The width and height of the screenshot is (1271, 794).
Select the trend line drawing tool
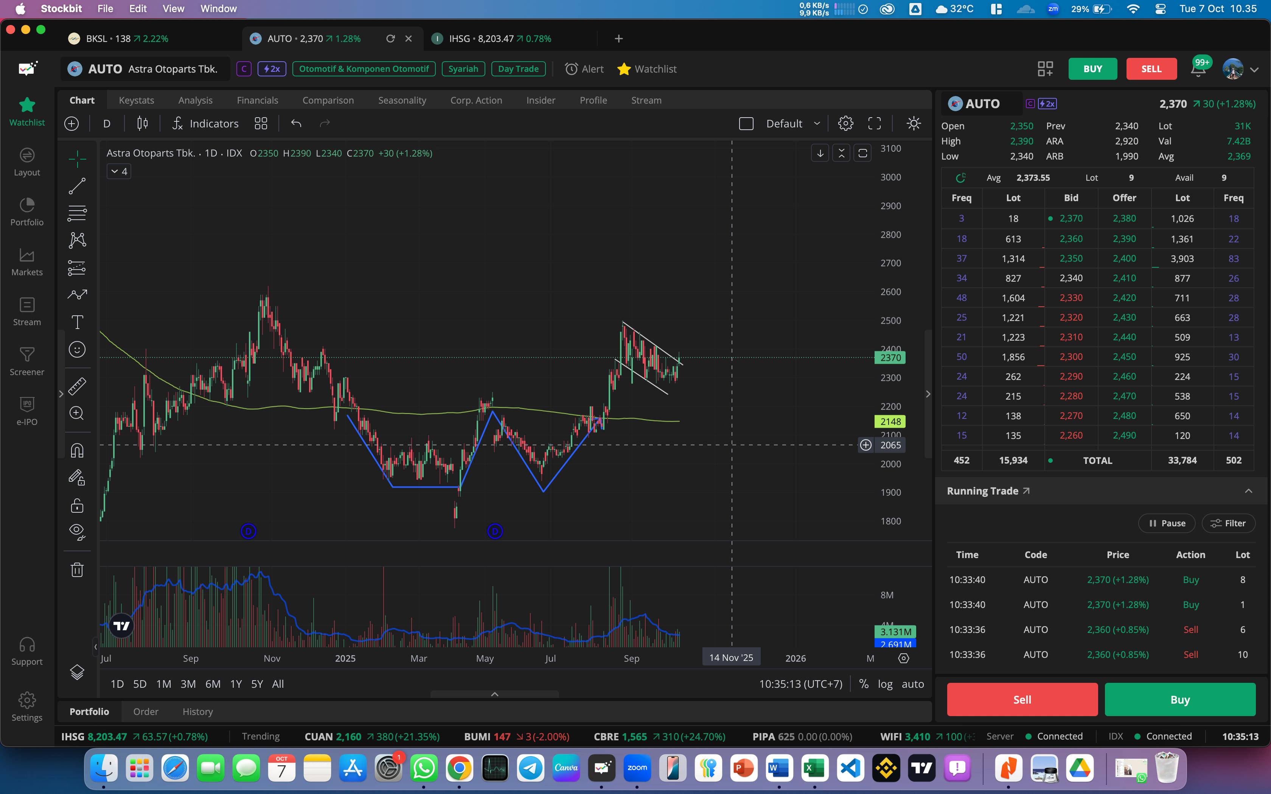pyautogui.click(x=77, y=186)
